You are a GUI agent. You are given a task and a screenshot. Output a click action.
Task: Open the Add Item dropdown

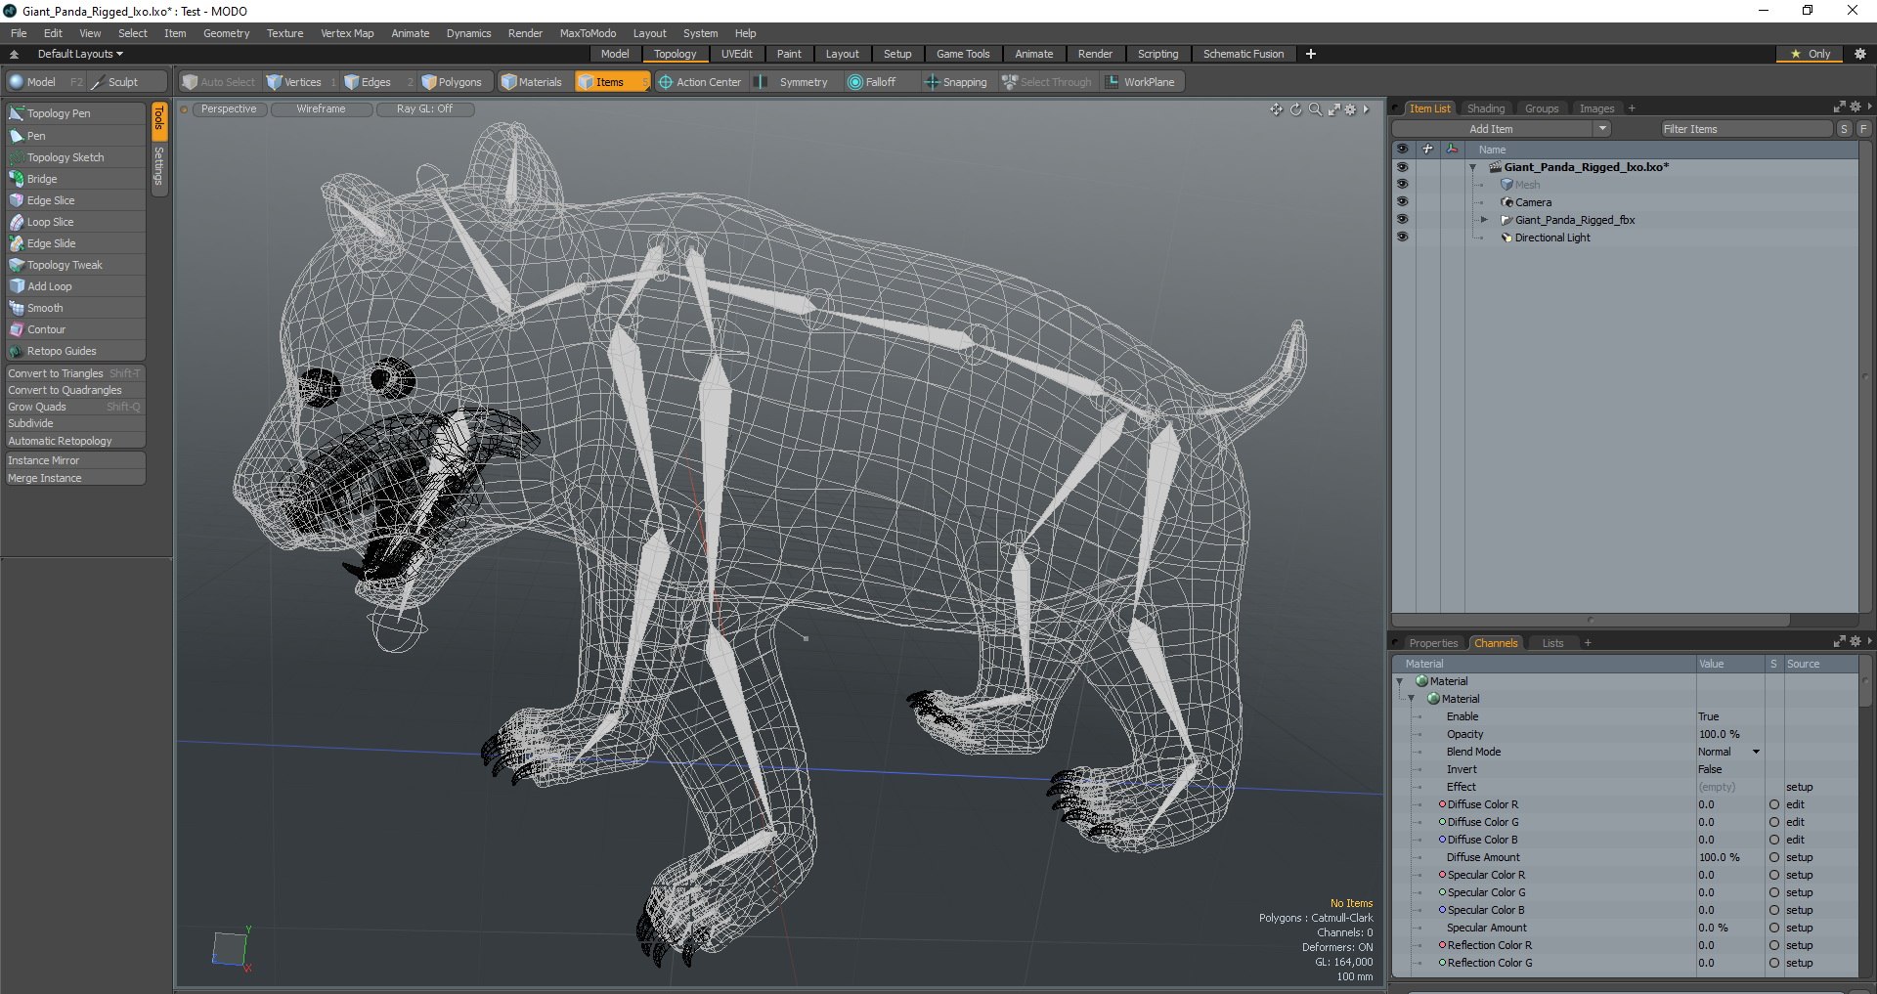point(1501,129)
